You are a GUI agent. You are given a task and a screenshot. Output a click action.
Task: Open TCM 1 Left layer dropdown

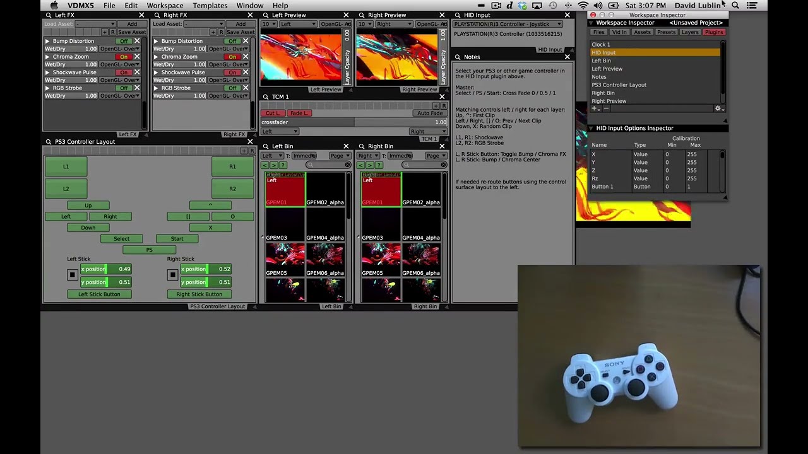click(x=280, y=132)
